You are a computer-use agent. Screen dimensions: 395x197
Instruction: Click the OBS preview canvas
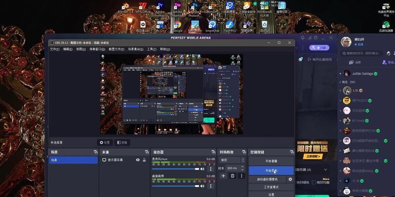pyautogui.click(x=171, y=94)
